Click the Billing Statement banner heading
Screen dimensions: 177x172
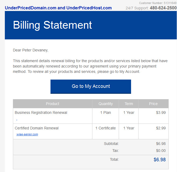click(52, 25)
